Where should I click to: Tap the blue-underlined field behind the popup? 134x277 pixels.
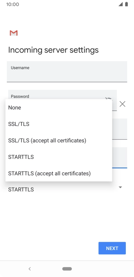pyautogui.click(x=120, y=158)
